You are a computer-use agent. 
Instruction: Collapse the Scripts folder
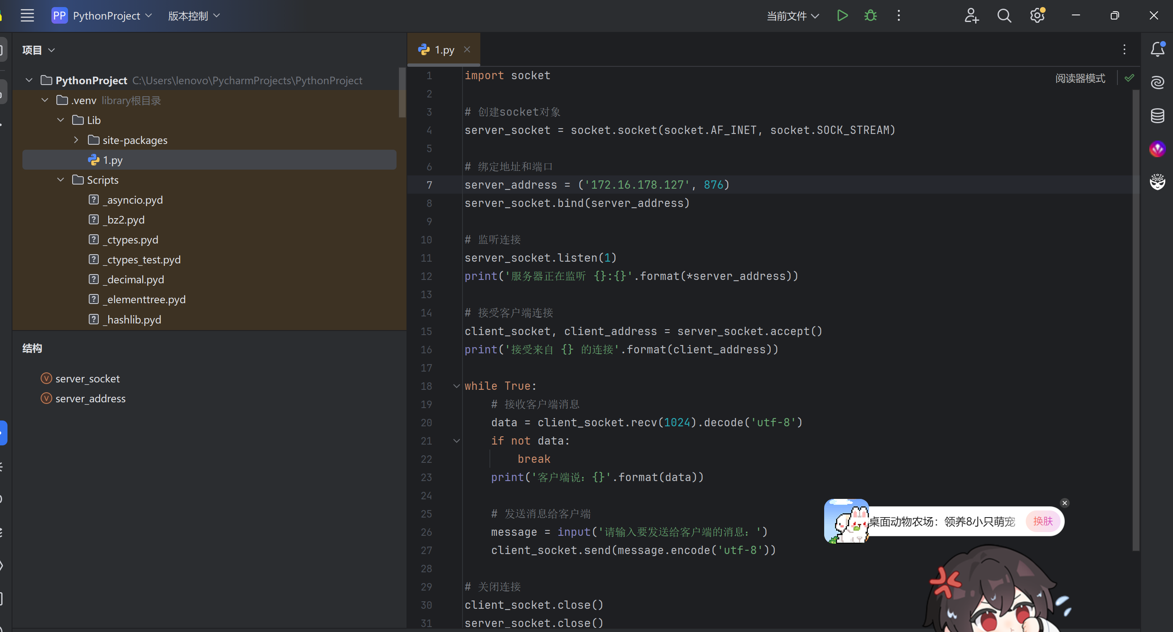pos(61,180)
